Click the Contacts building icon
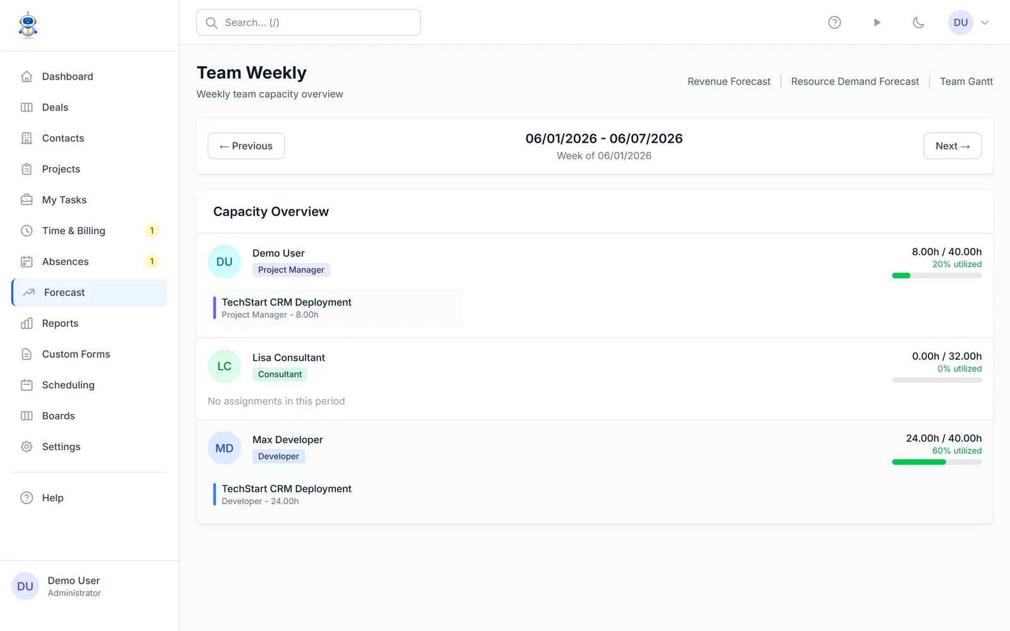 [27, 138]
